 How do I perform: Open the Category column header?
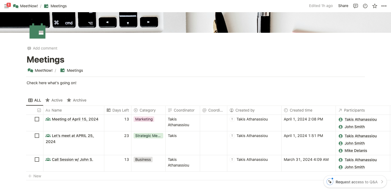tap(149, 110)
